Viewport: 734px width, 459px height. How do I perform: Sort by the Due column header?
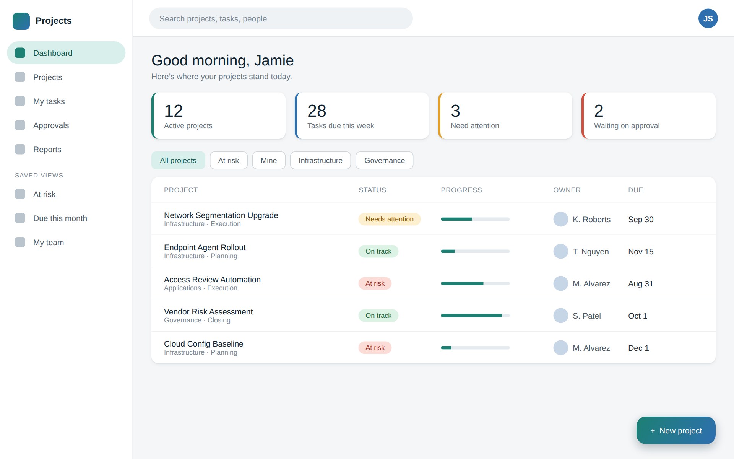[x=636, y=190]
